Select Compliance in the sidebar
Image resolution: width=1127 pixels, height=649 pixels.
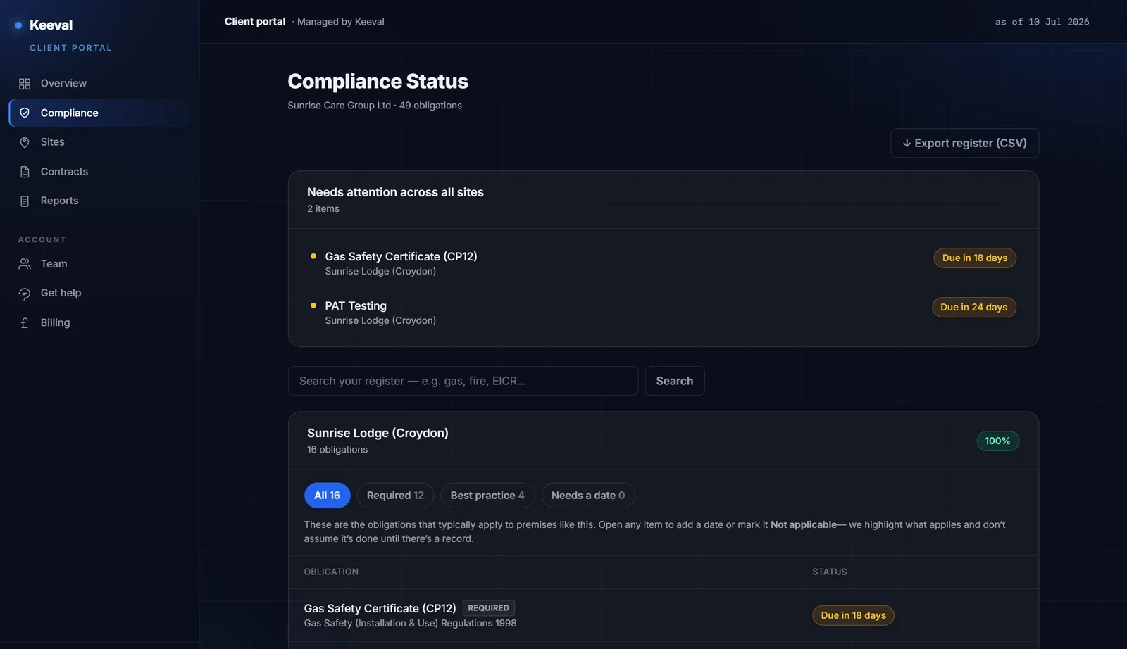[x=99, y=113]
